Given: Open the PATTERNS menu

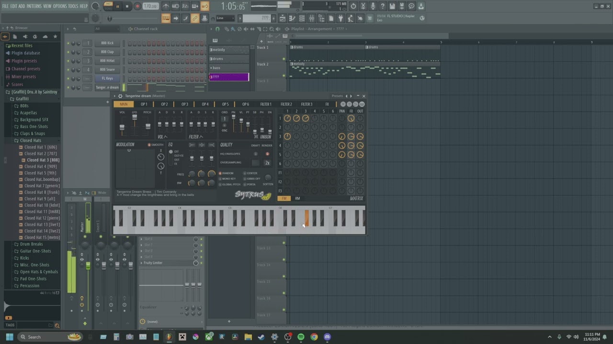Looking at the screenshot, I should click(34, 6).
